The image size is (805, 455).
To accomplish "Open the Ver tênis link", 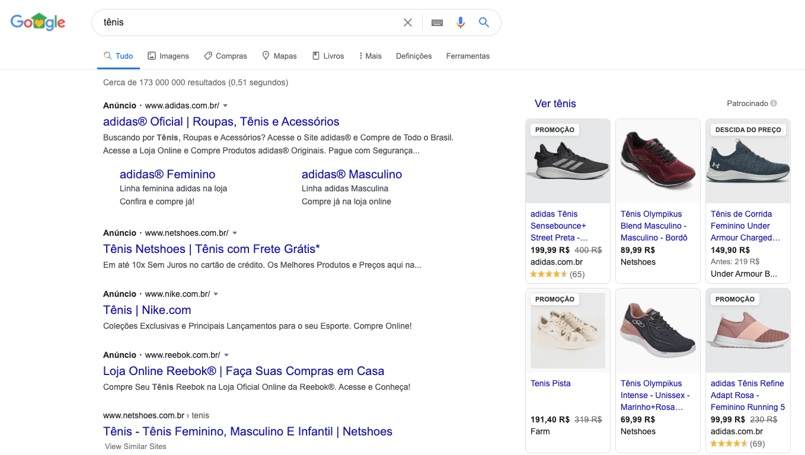I will [x=555, y=103].
